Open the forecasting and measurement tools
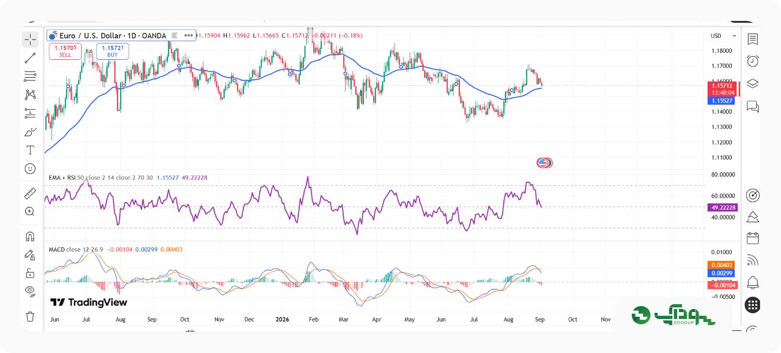 30,113
